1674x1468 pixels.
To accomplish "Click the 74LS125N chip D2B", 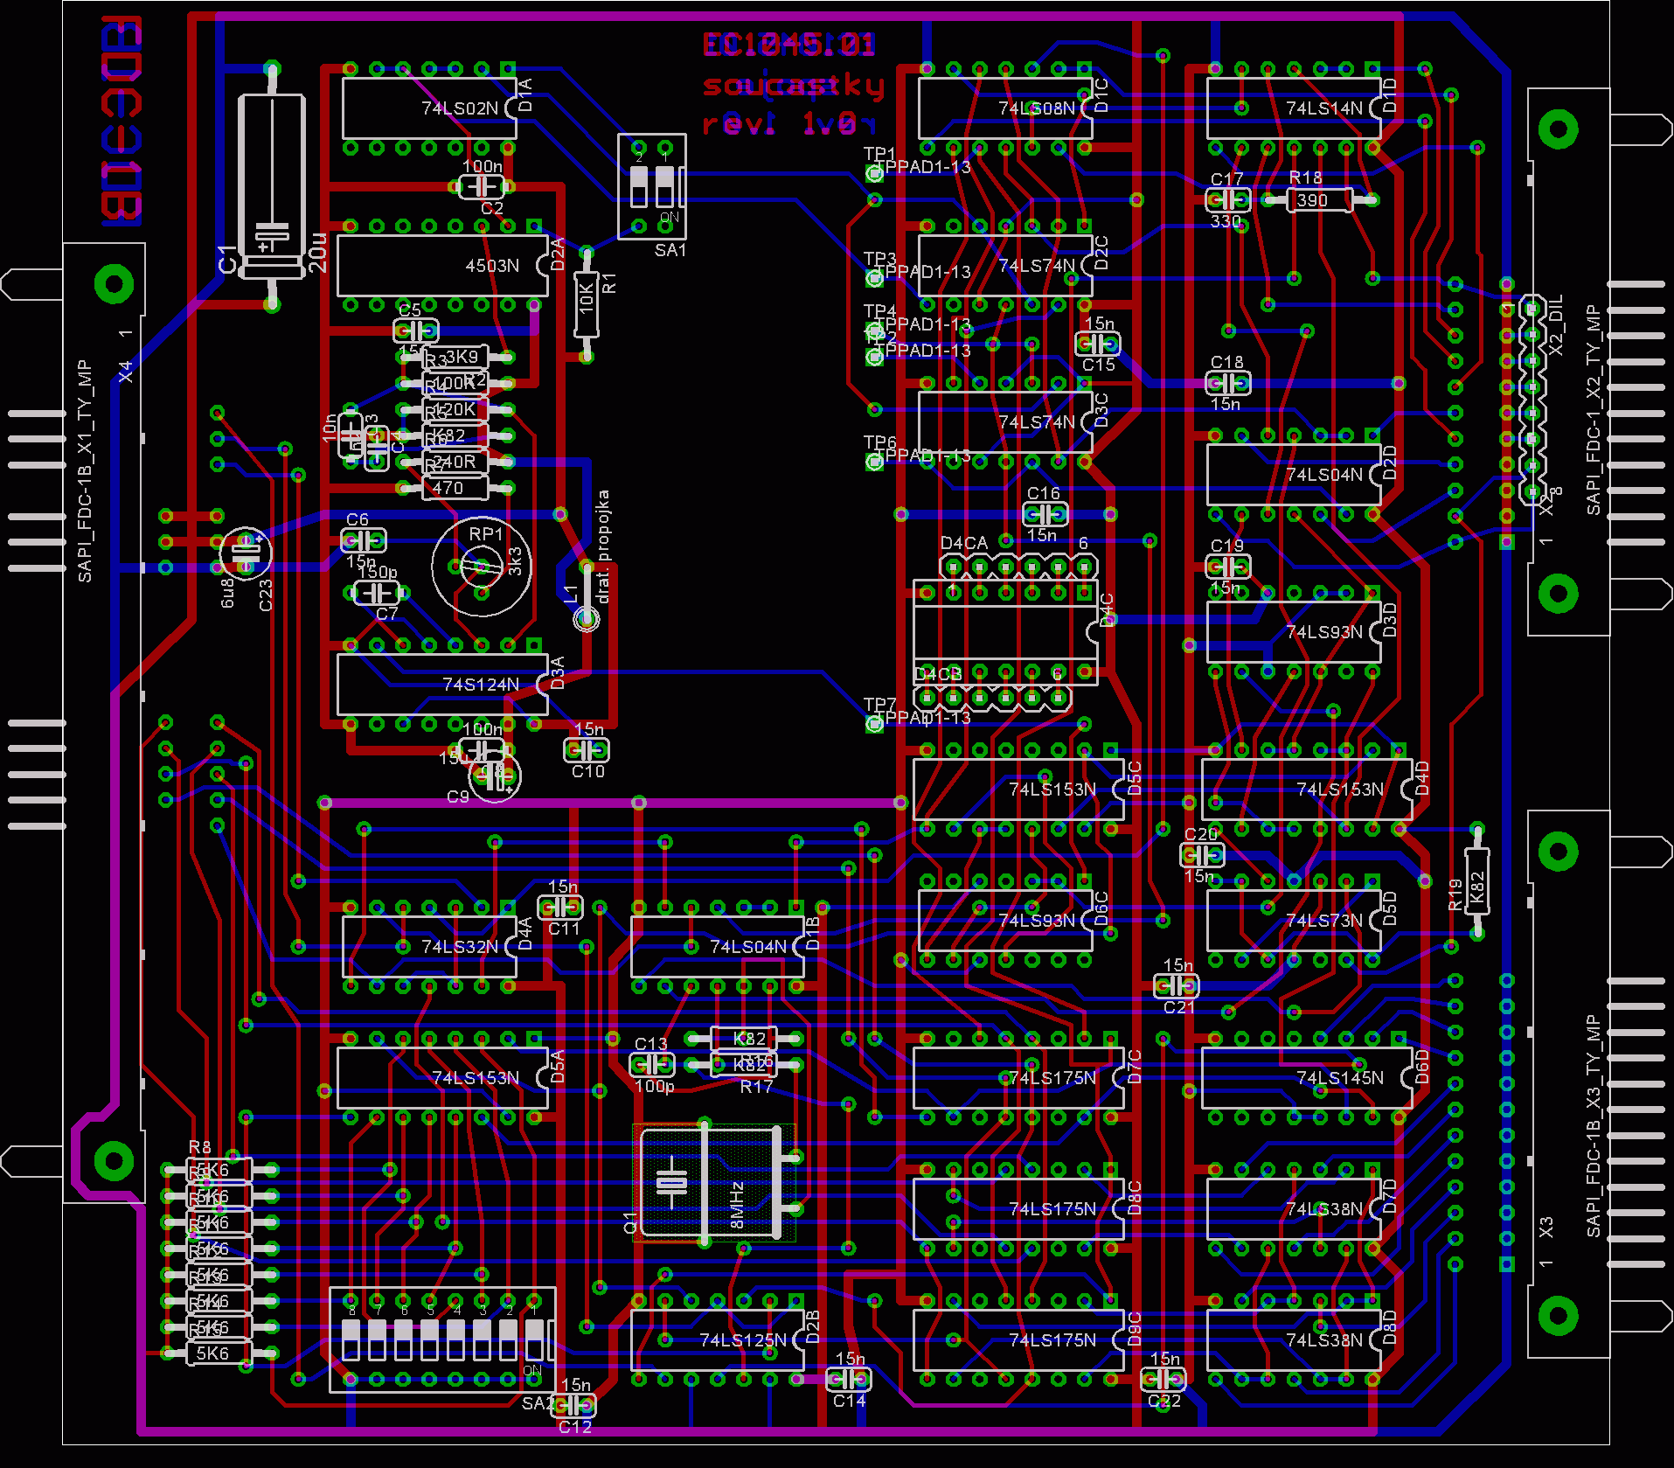I will pos(717,1339).
